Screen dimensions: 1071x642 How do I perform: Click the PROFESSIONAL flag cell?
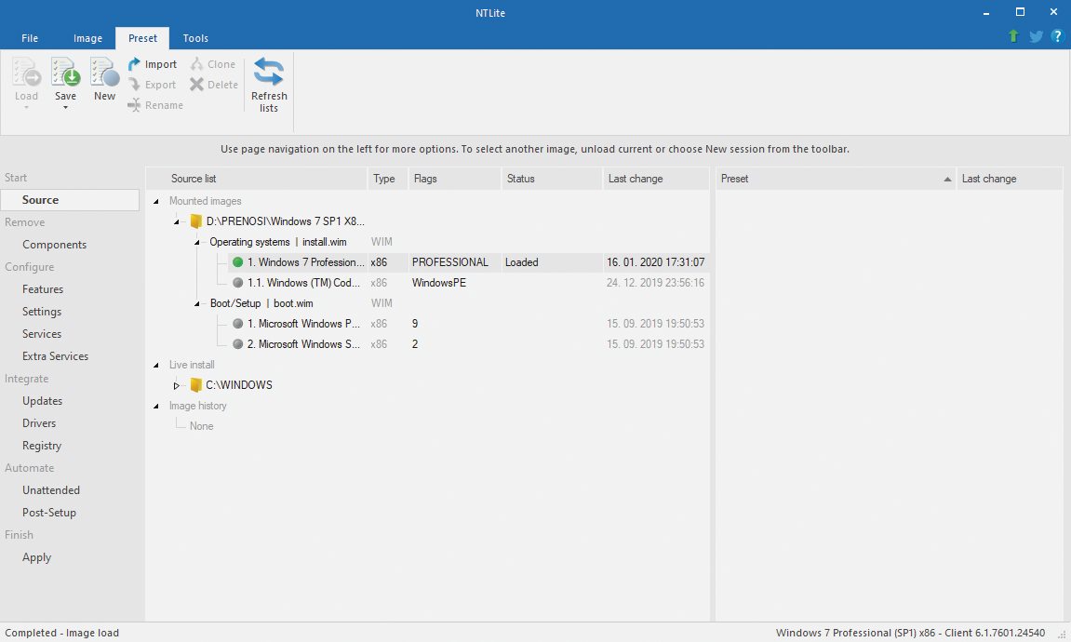pos(450,262)
